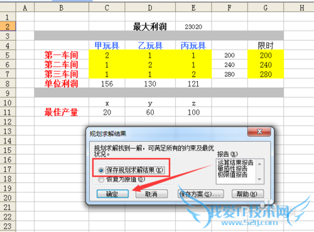The width and height of the screenshot is (314, 232).
Task: Select row 1 header
Action: 8,17
